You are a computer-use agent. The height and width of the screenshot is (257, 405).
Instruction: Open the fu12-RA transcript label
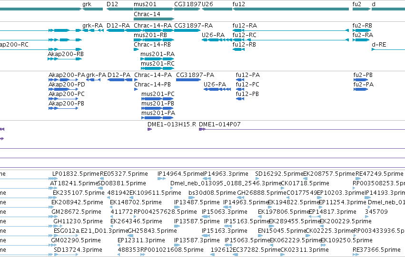[245, 26]
